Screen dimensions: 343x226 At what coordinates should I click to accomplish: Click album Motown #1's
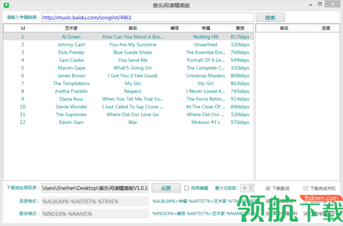pyautogui.click(x=206, y=122)
